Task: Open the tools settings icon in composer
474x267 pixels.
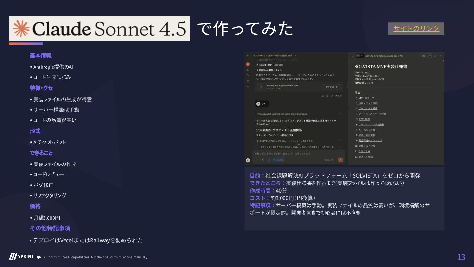Action: pyautogui.click(x=263, y=160)
